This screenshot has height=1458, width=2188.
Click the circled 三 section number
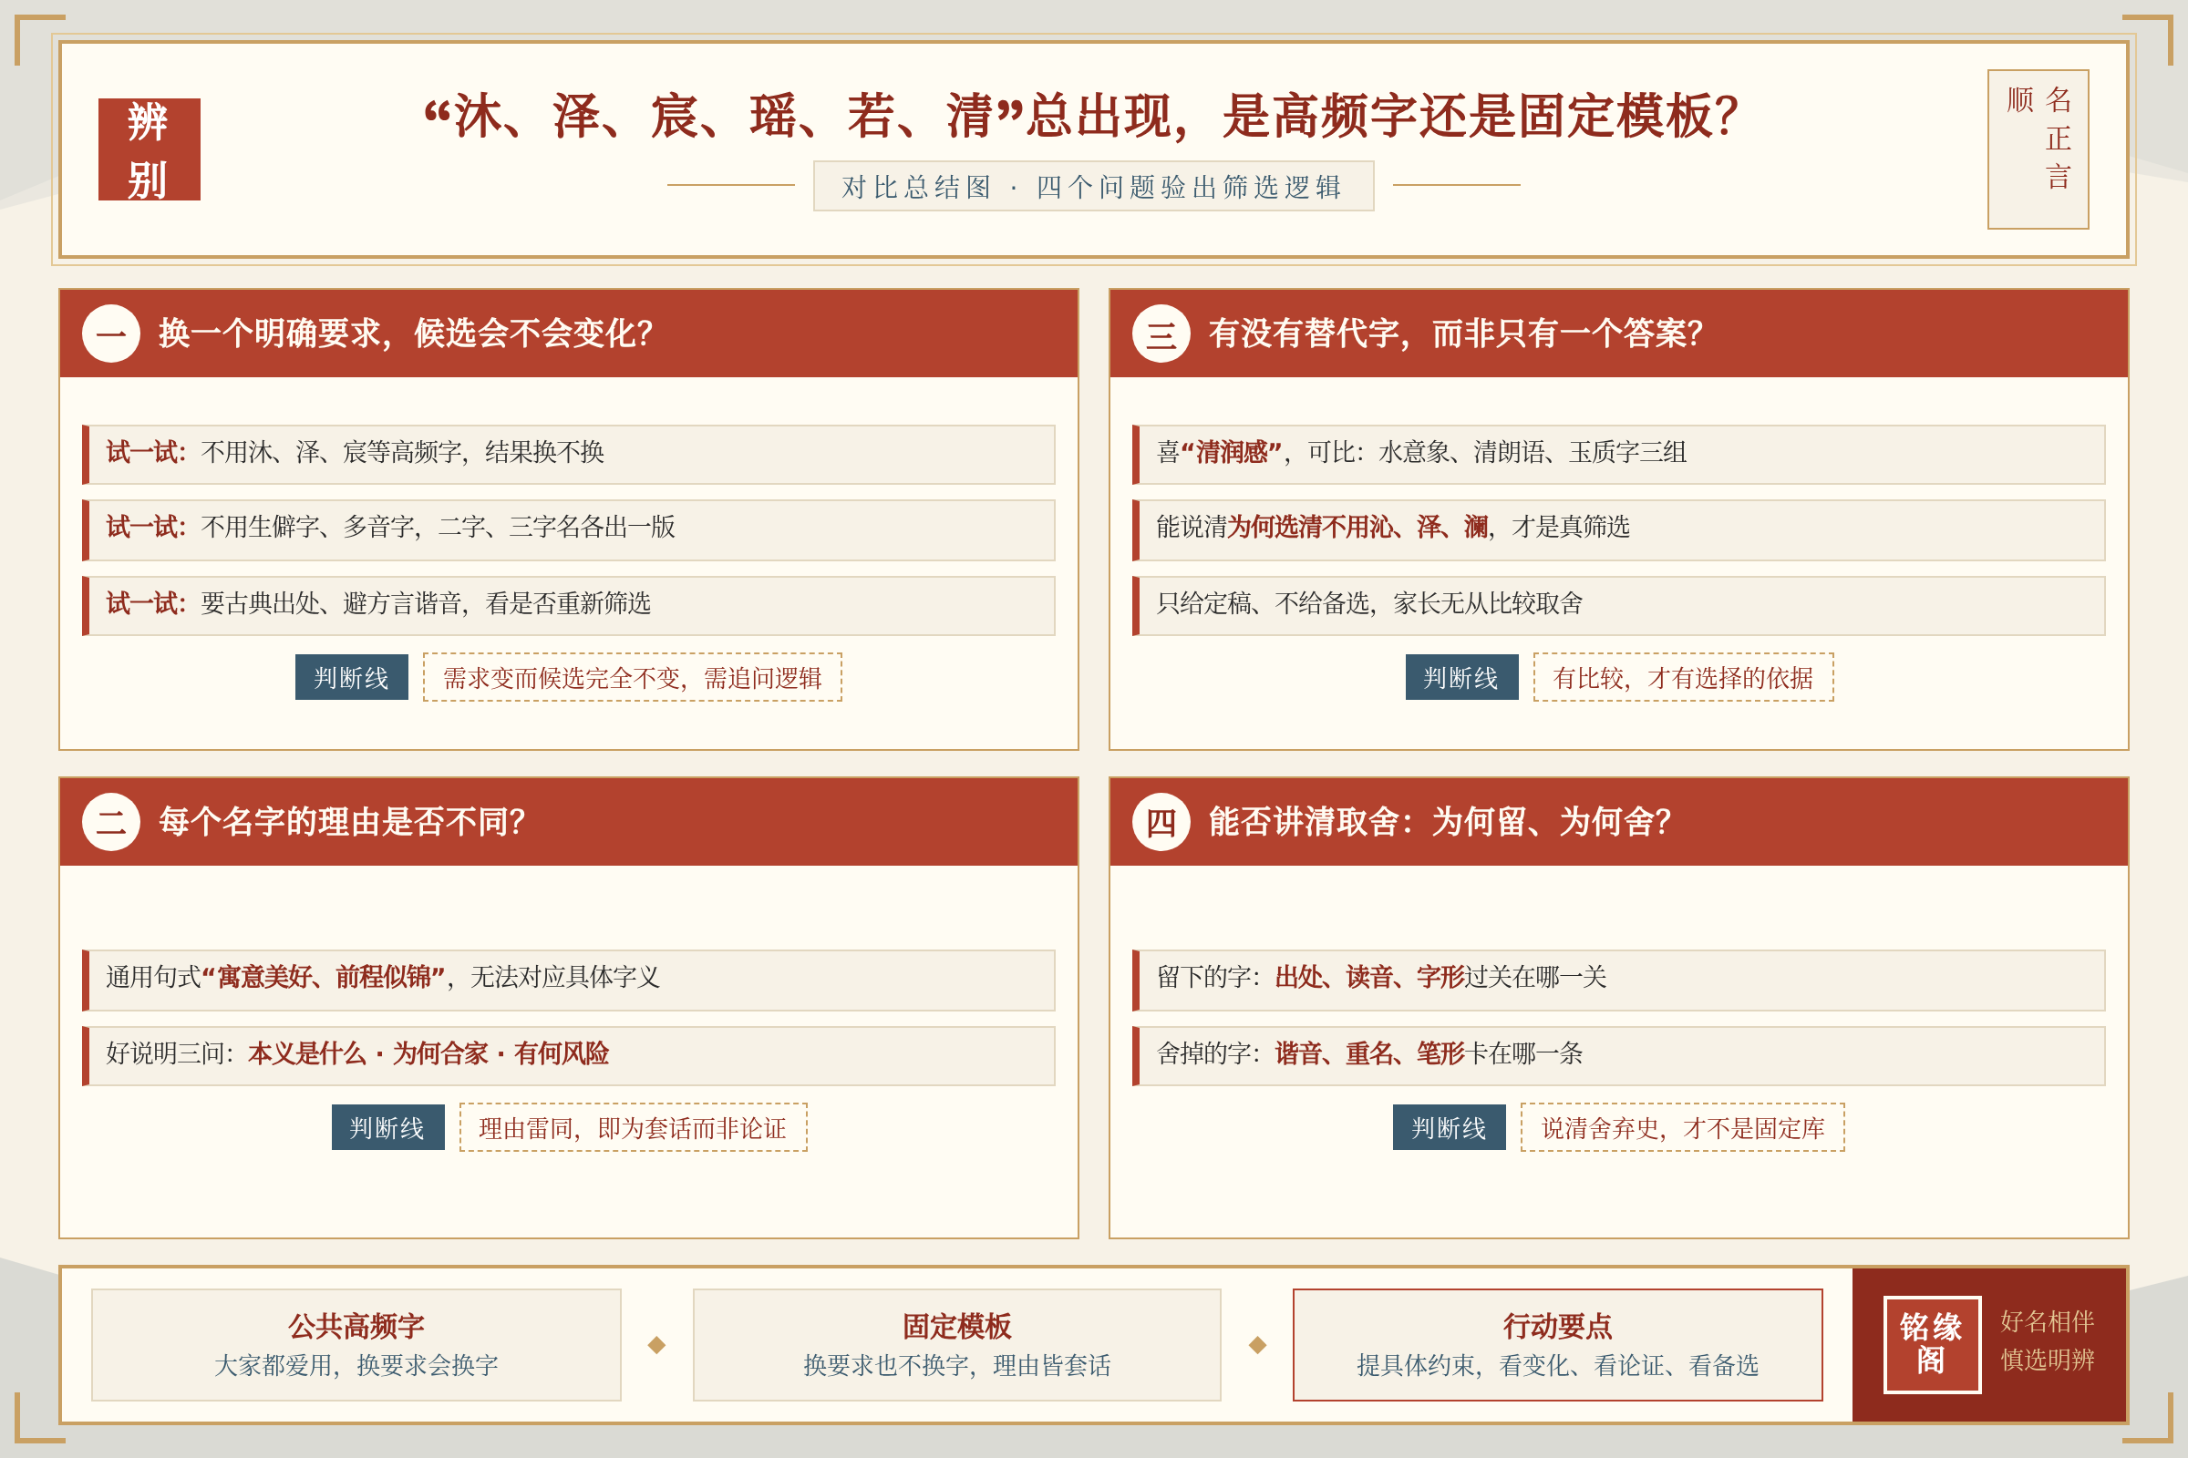[1161, 333]
